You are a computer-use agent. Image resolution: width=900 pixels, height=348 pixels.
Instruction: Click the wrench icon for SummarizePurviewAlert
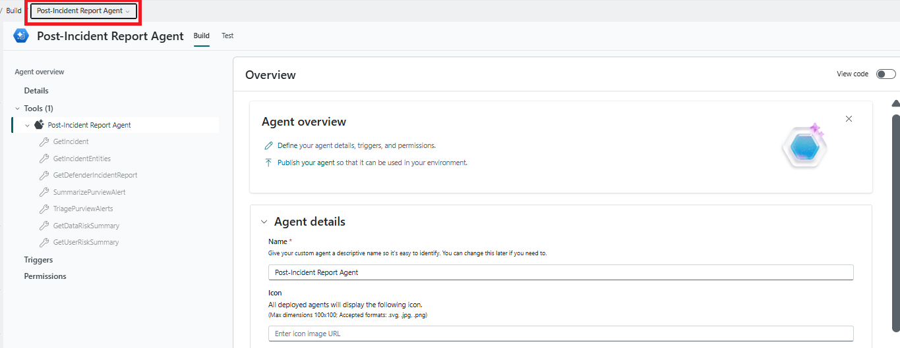click(x=44, y=192)
